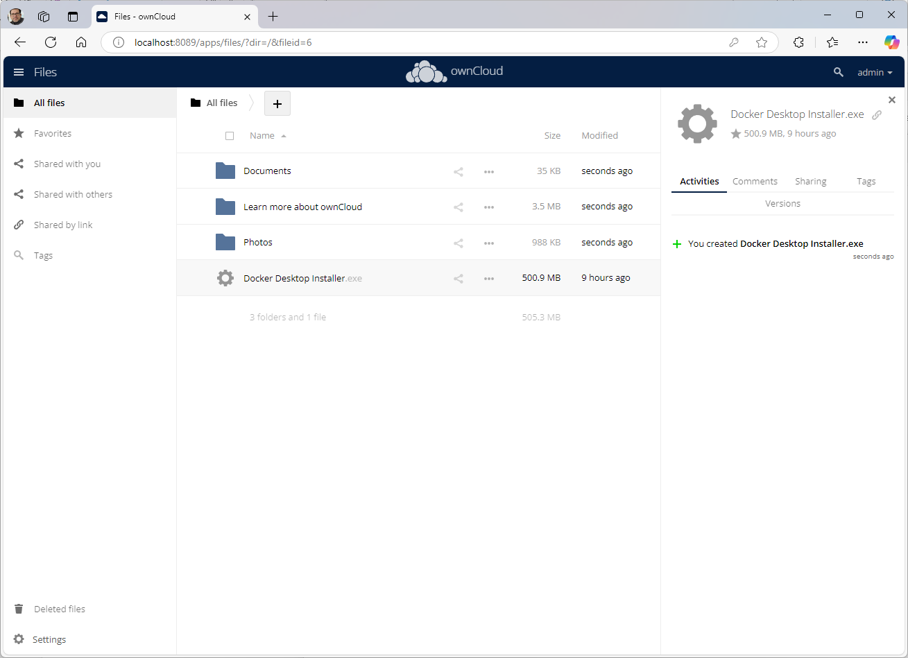Close the Files - ownCloud tab
Image resolution: width=908 pixels, height=658 pixels.
click(x=247, y=16)
